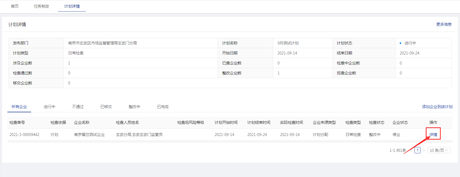
Task: Click the 南京餐饮测试企业 enterprise name cell
Action: [x=89, y=134]
